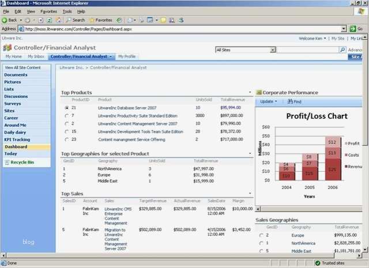Click the Stop loading toolbar icon
Screen dimensions: 369x268
[41, 20]
